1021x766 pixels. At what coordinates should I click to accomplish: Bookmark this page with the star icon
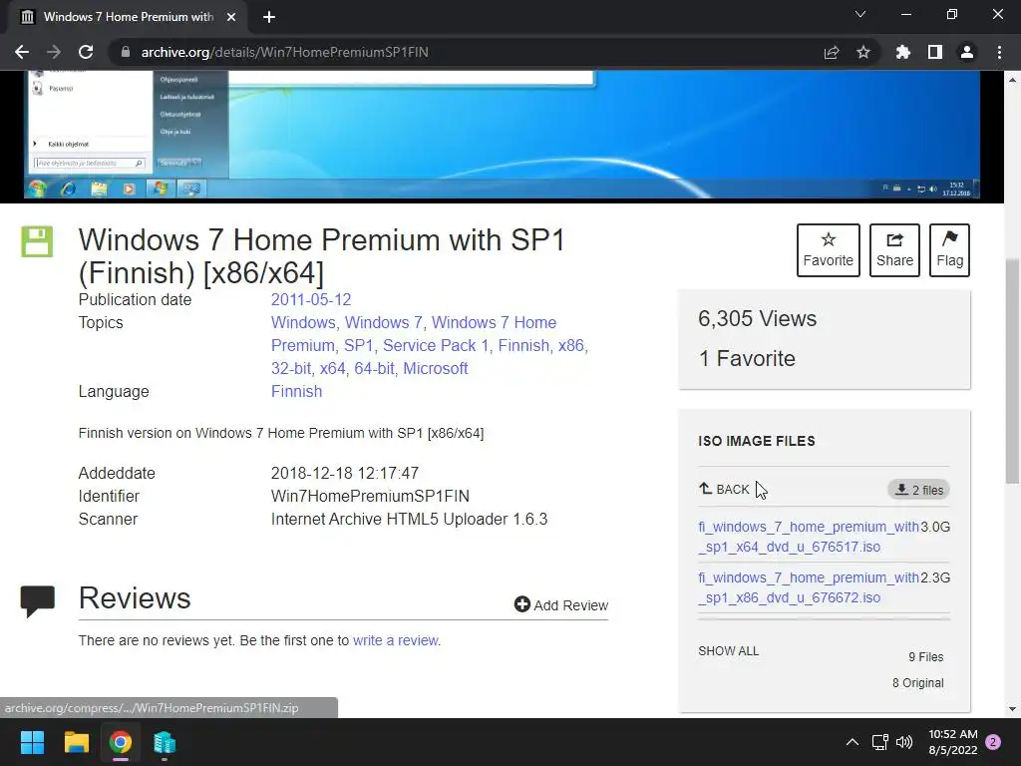point(863,52)
